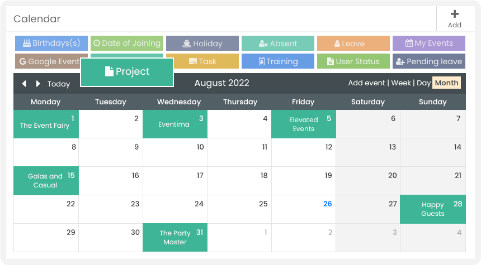Toggle the Holiday filter

[202, 43]
